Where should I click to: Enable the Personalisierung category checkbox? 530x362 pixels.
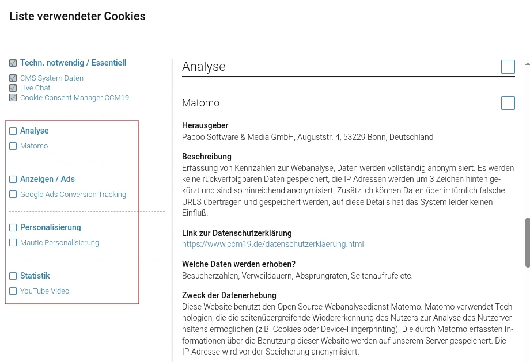coord(13,228)
